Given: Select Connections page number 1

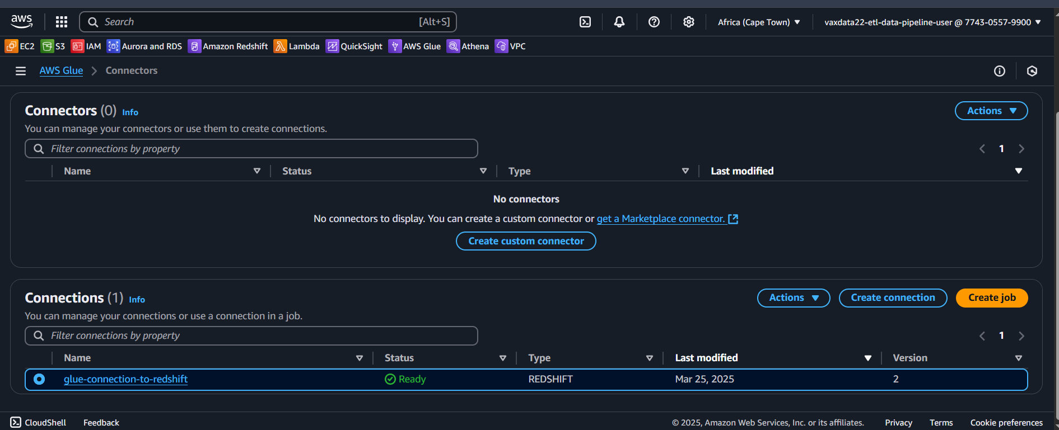Looking at the screenshot, I should [x=1002, y=336].
